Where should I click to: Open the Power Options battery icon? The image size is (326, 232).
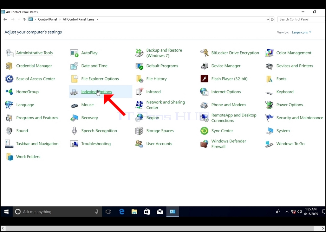[x=270, y=105]
